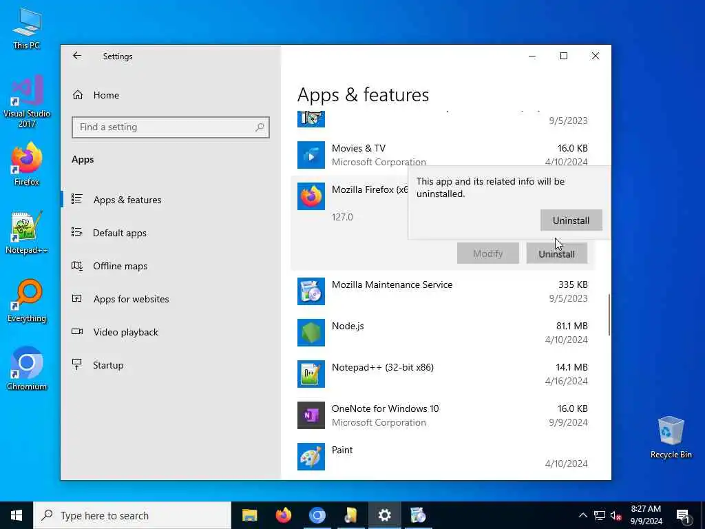Open Chromium from the taskbar
This screenshot has height=529, width=705.
point(317,515)
